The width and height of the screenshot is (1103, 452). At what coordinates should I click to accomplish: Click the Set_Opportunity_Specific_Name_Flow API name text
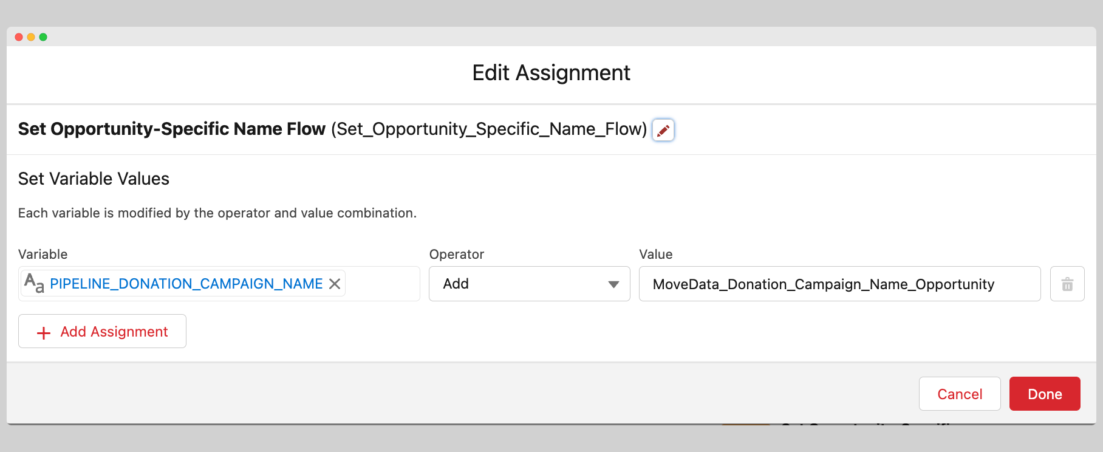click(489, 129)
